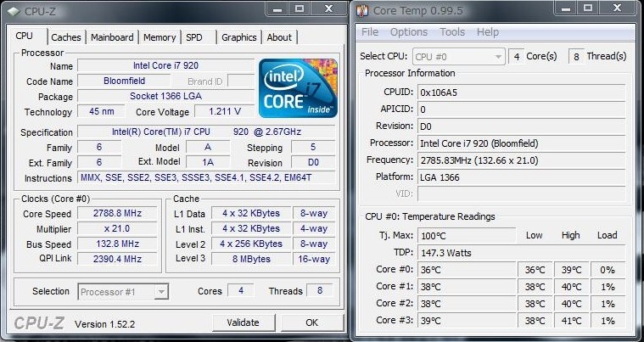Click the Core #0 temperature '36°C'
644x342 pixels.
point(467,270)
